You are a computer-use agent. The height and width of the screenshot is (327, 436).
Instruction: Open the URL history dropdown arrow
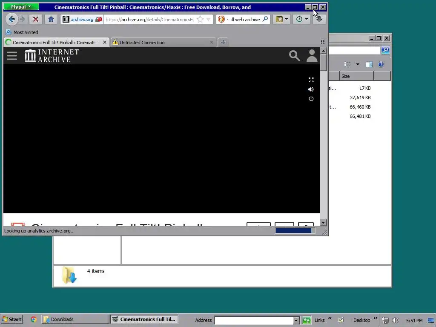point(209,19)
